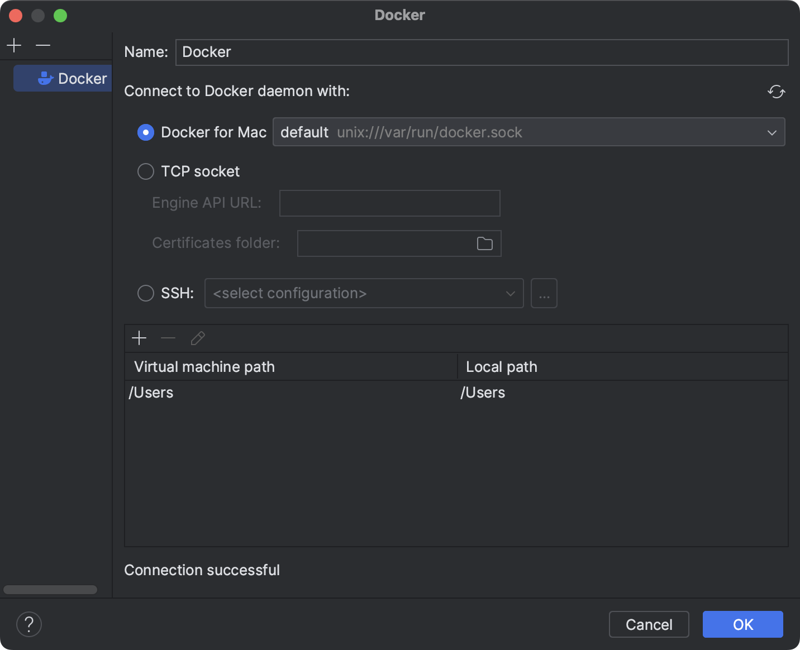Refresh the Docker daemon connection
Viewport: 800px width, 650px height.
click(777, 92)
